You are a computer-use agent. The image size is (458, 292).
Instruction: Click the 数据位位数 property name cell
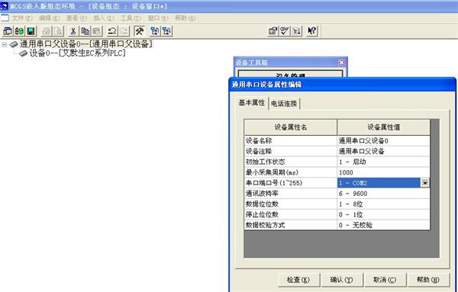click(290, 204)
